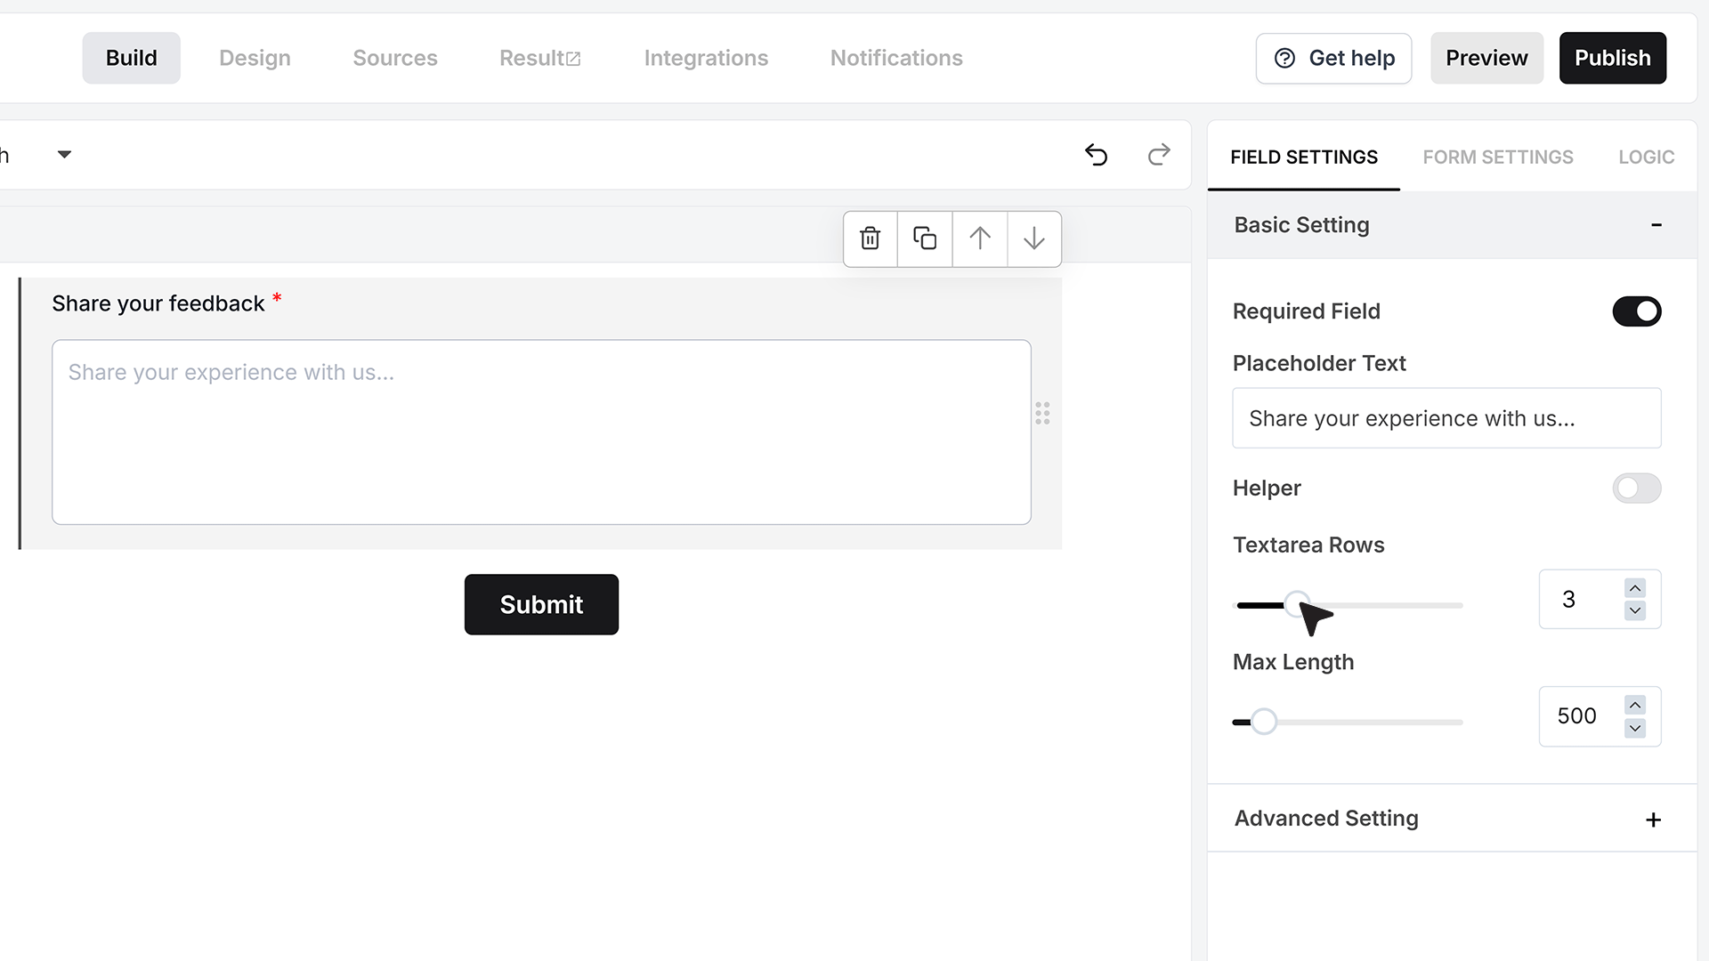
Task: Publish the form
Action: tap(1612, 59)
